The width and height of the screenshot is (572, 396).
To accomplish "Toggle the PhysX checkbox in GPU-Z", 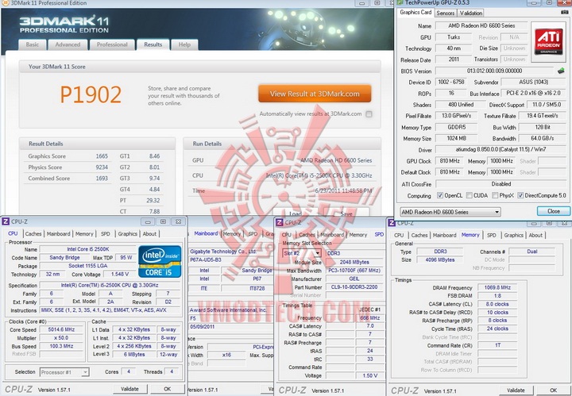I will pyautogui.click(x=495, y=196).
